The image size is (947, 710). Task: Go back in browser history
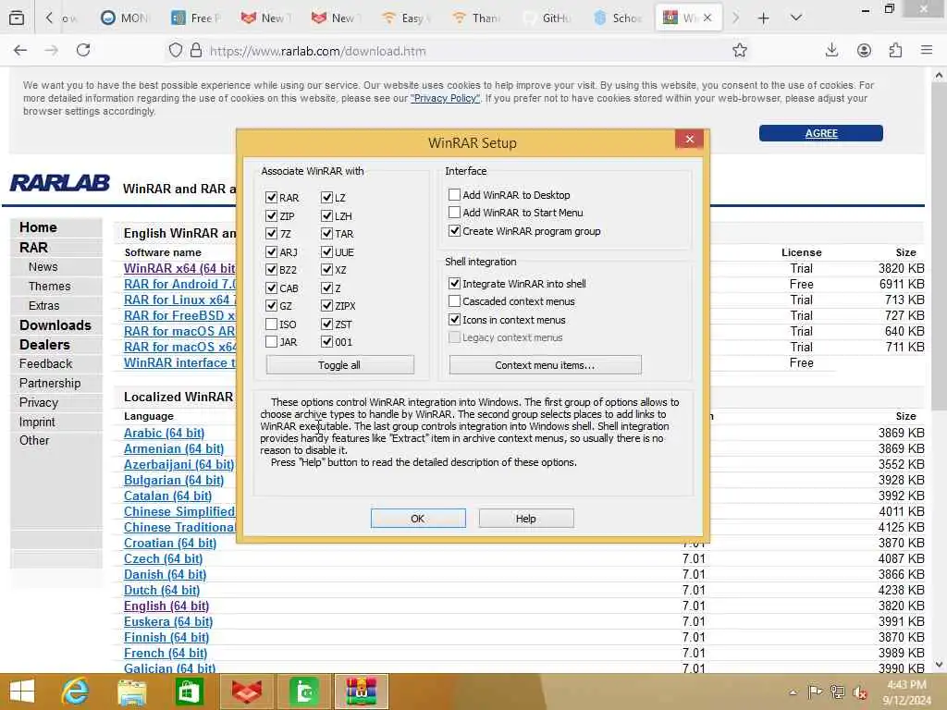[20, 50]
